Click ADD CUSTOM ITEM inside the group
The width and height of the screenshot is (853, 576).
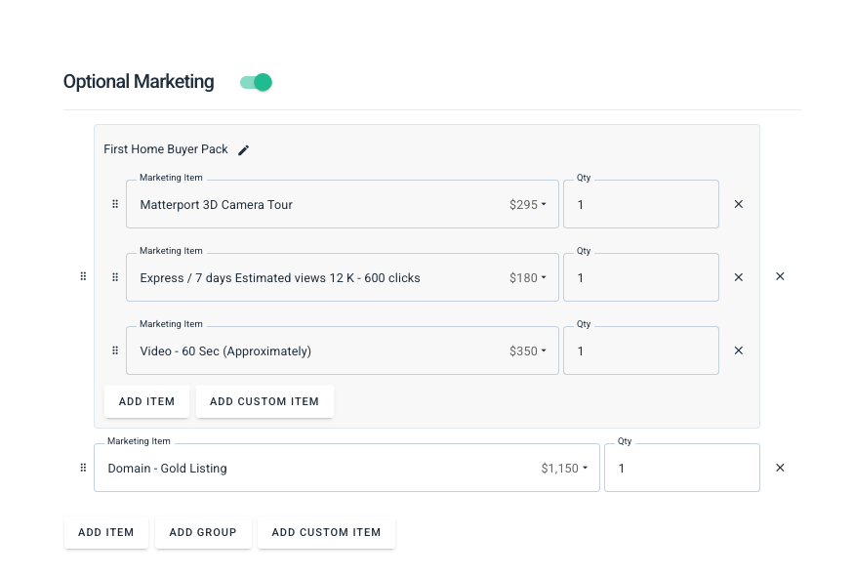pos(264,402)
